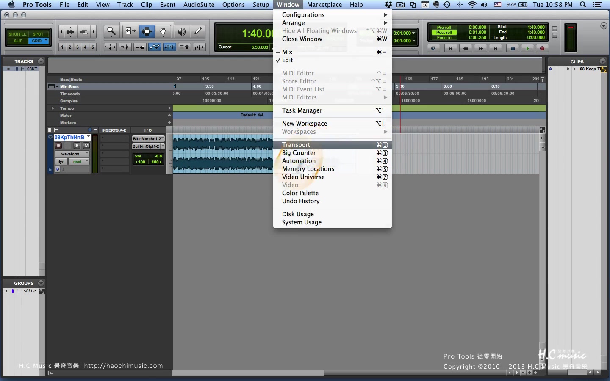610x381 pixels.
Task: Toggle Tab to Transients button
Action: [125, 47]
